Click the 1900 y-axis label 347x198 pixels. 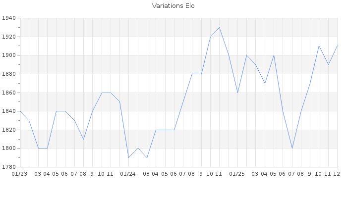click(x=8, y=55)
